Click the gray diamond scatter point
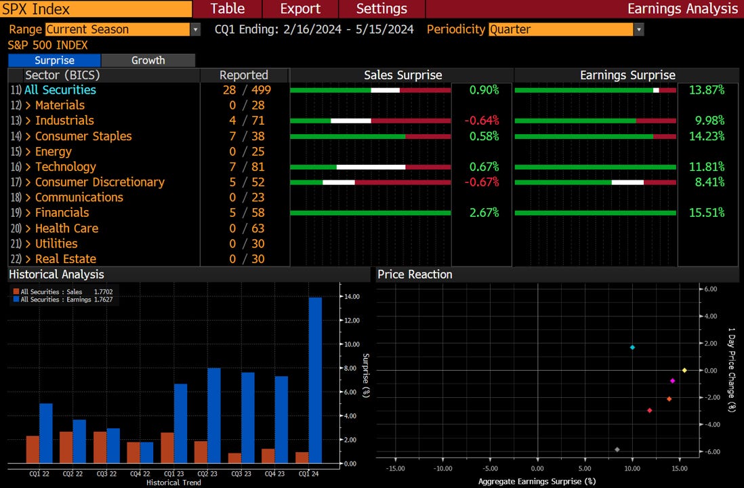 [x=617, y=449]
